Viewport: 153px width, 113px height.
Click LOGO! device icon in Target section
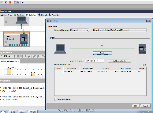(142, 49)
